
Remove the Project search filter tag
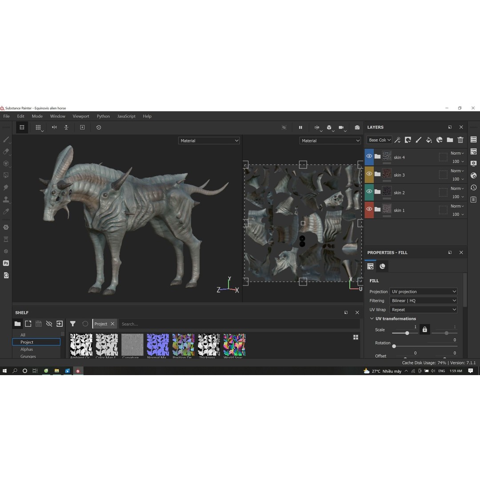[x=112, y=324]
